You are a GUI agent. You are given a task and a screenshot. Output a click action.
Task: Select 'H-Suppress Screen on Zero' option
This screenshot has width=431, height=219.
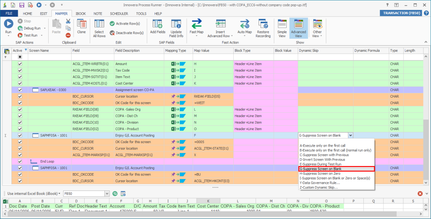tap(320, 174)
